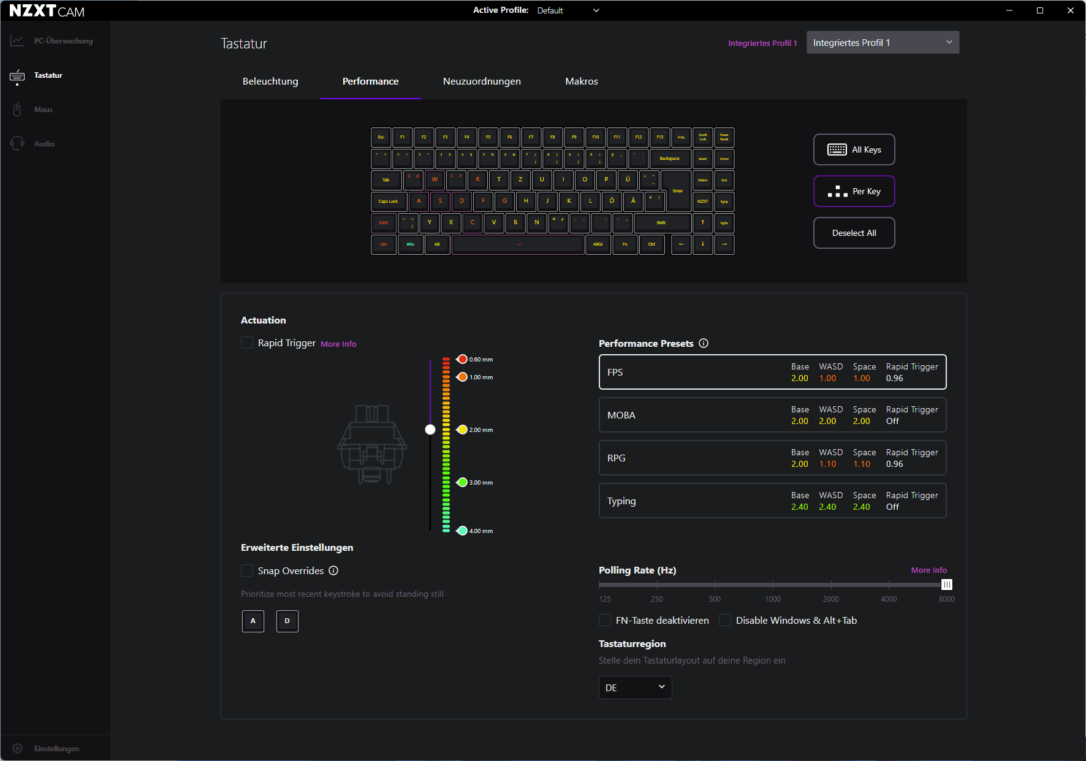Switch to the Performance tab

coord(371,81)
